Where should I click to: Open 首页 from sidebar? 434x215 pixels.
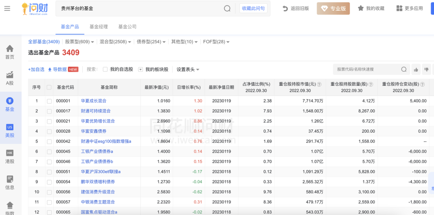coord(10,52)
